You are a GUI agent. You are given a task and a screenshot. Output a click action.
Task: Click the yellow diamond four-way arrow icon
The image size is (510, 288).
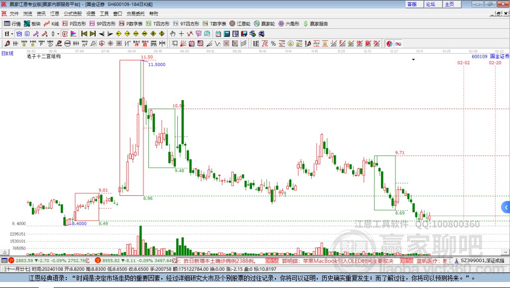point(153,34)
